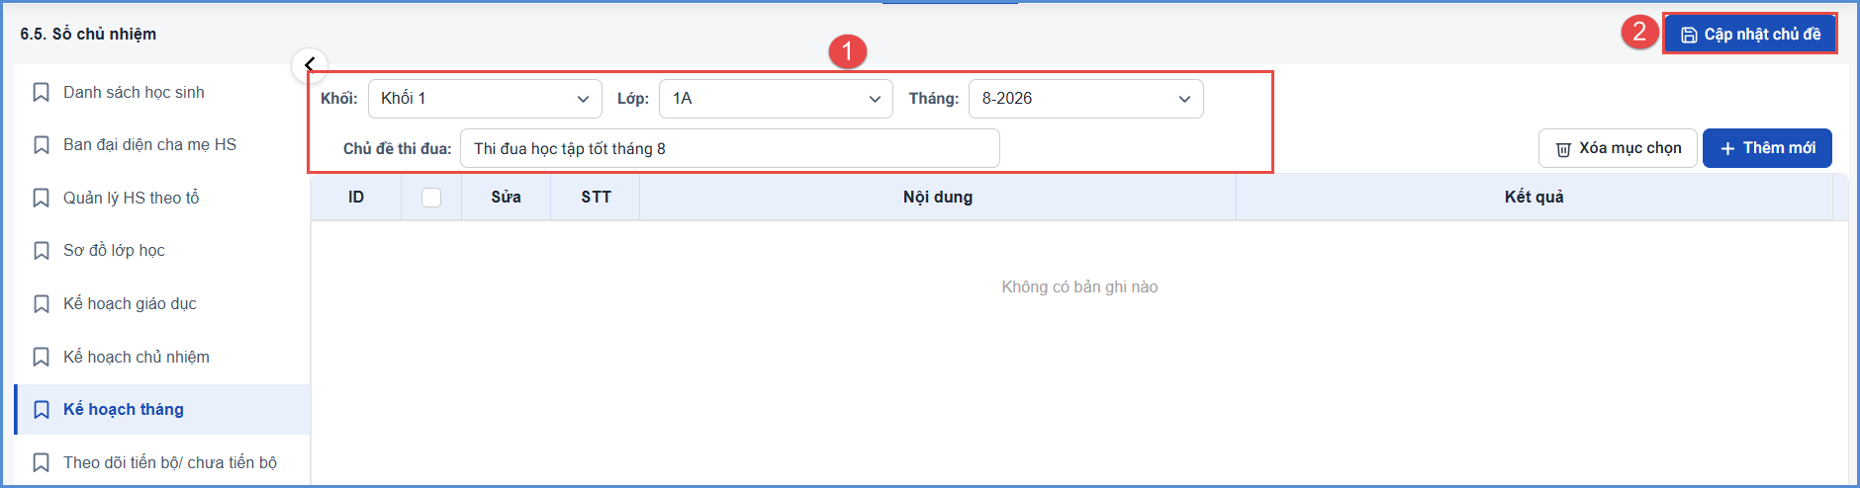Select Kế hoạch giáo dục
The height and width of the screenshot is (488, 1860).
coord(162,304)
